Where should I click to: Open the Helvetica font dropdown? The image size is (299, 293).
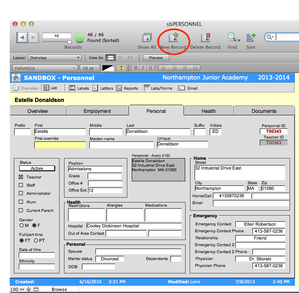tap(45, 68)
